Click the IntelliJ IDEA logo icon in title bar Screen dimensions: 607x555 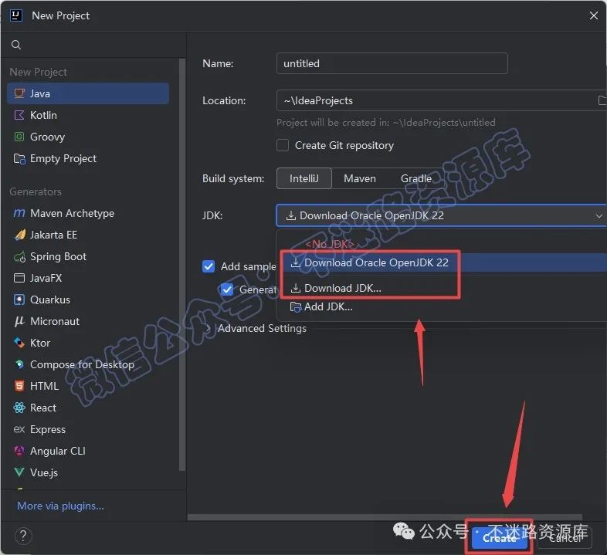coord(16,15)
